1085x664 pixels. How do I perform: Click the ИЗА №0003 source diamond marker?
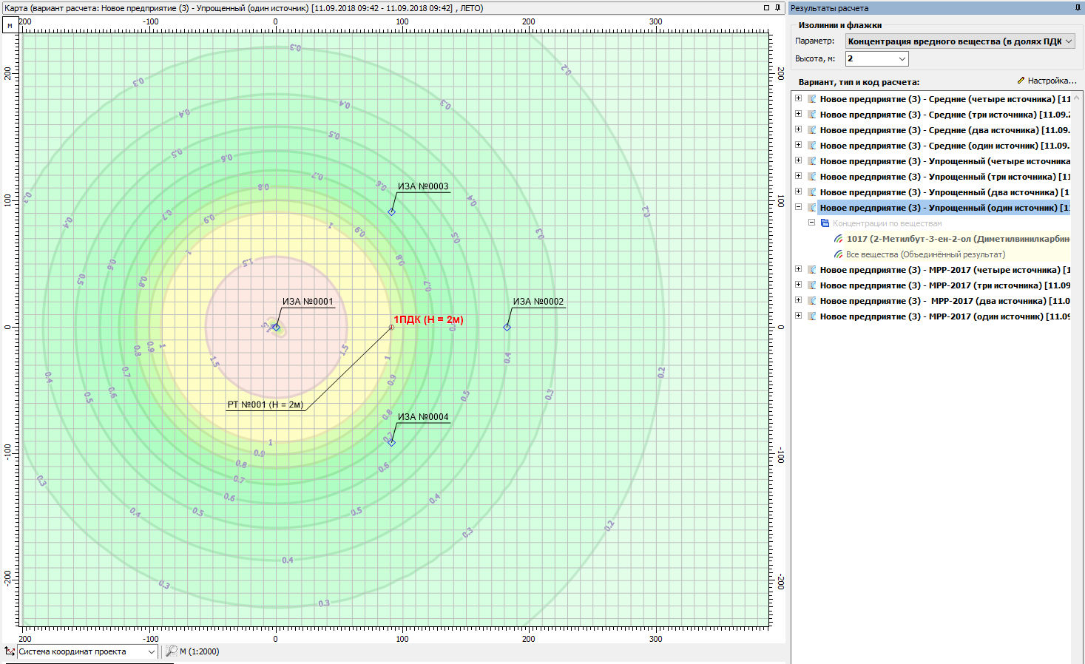(x=392, y=212)
